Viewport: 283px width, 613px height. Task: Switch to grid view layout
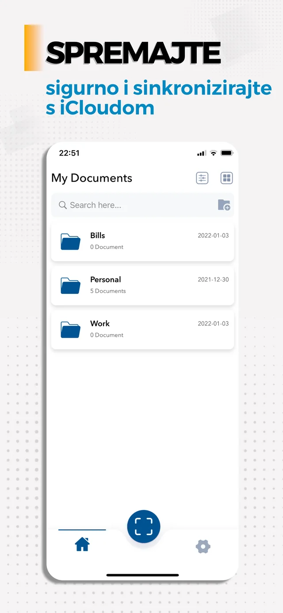[x=226, y=178]
